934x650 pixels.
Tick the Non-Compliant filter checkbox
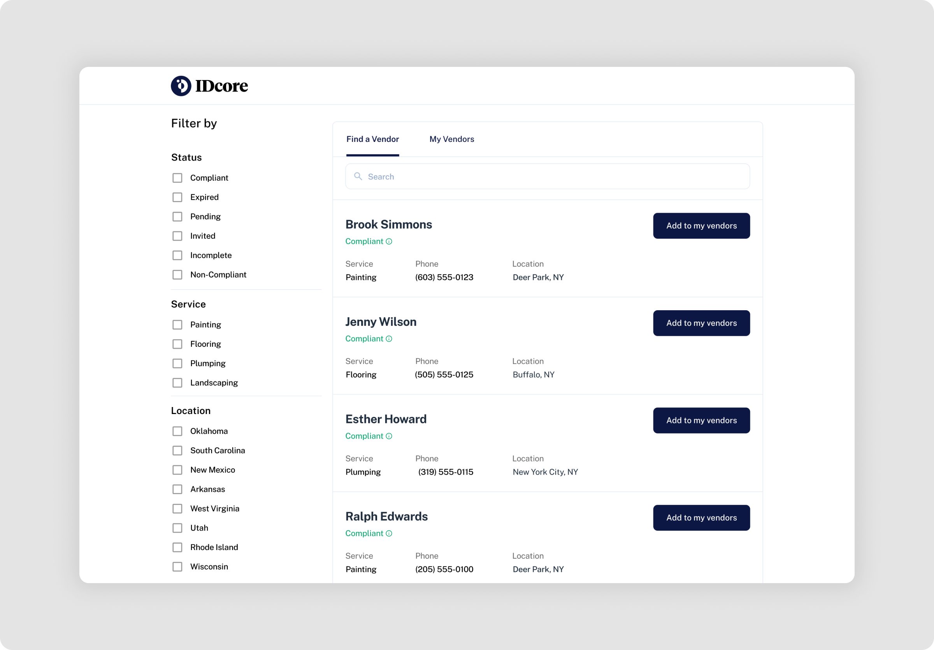click(x=177, y=274)
